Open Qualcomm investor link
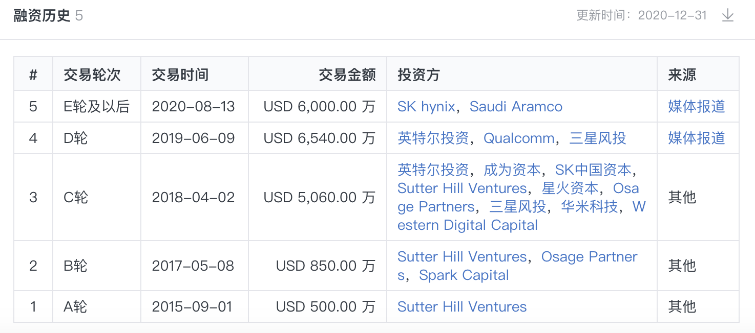The image size is (755, 333). point(519,138)
